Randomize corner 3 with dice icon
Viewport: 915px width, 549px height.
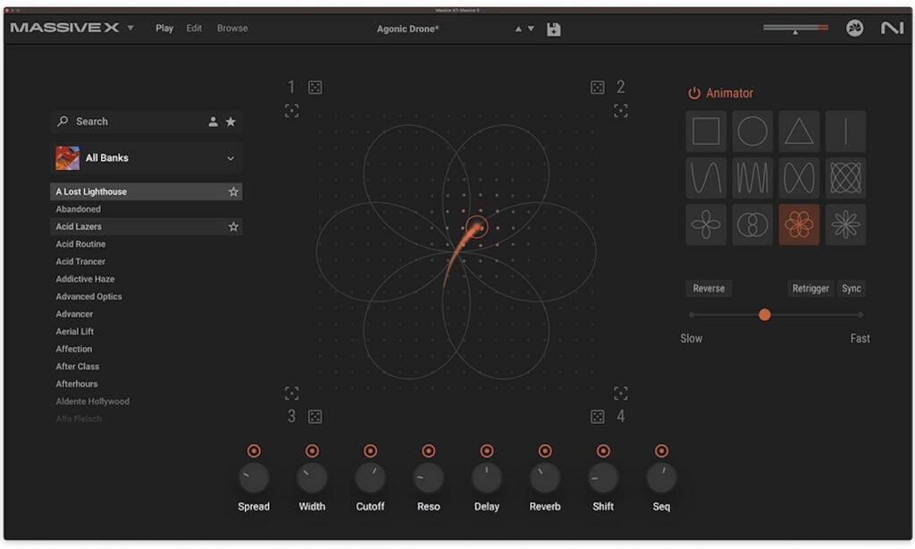(x=315, y=417)
